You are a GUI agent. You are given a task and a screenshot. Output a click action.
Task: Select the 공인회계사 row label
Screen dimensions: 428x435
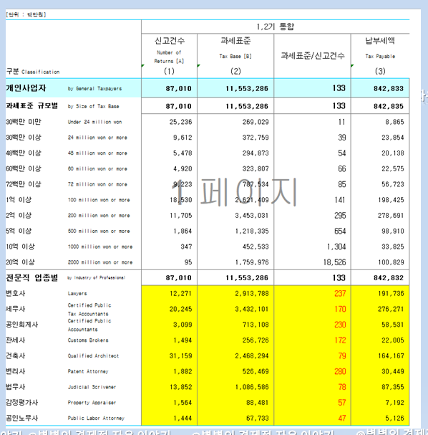tap(22, 325)
